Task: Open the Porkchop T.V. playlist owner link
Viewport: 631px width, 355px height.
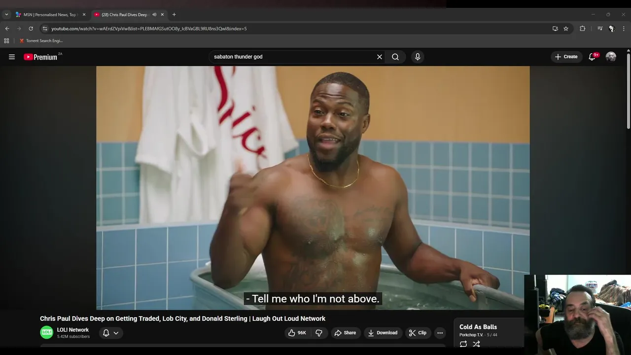Action: point(471,335)
